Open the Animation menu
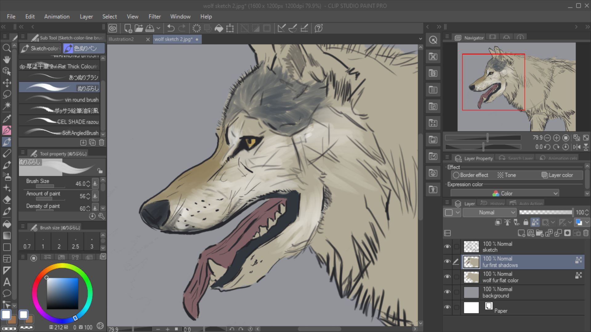Viewport: 591px width, 332px height. coord(57,17)
